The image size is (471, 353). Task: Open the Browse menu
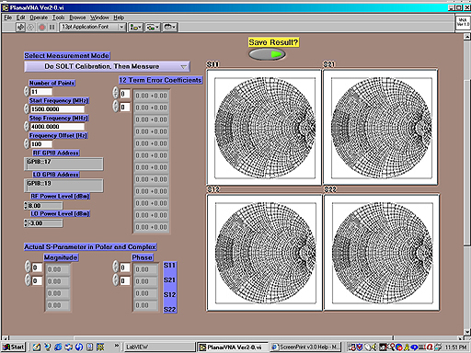pyautogui.click(x=77, y=17)
